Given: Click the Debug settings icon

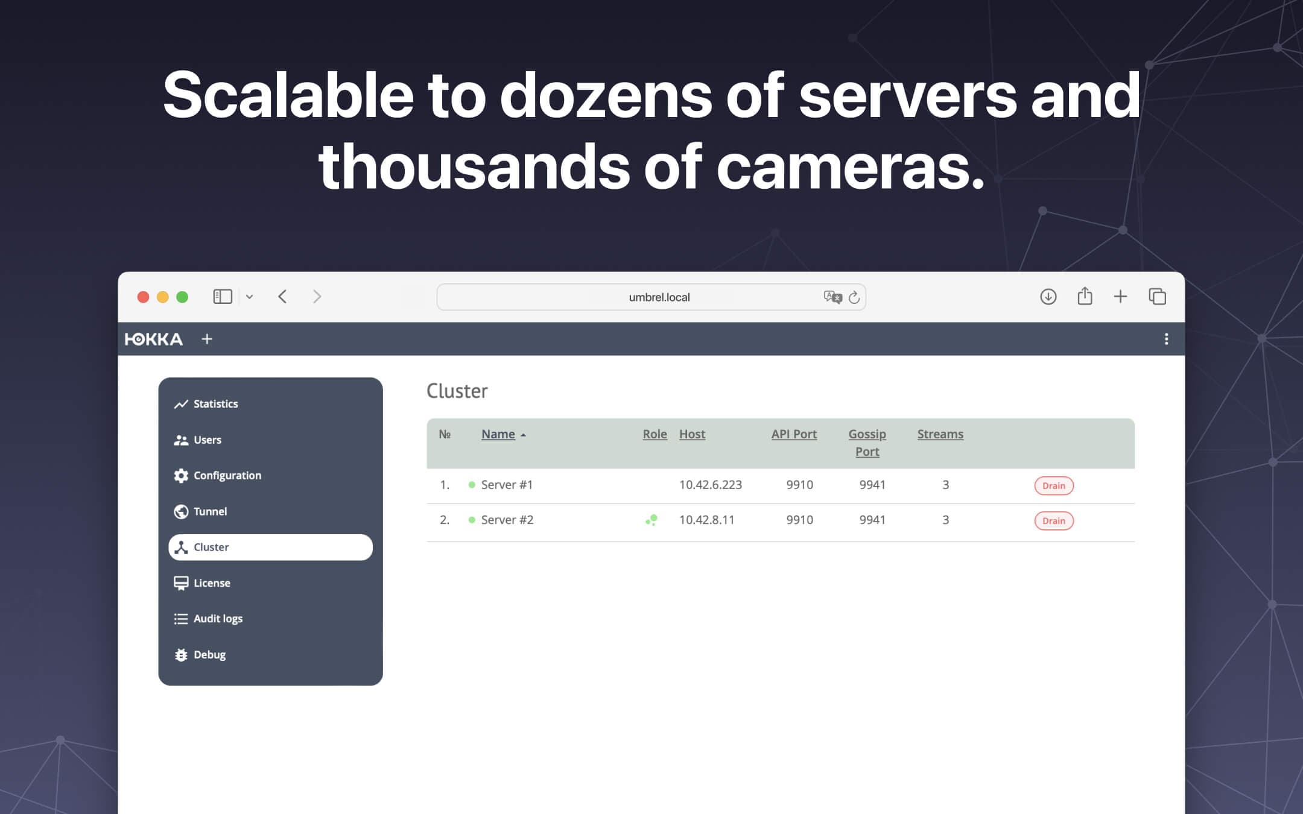Looking at the screenshot, I should (180, 655).
